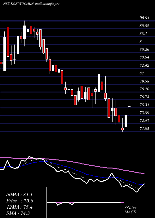Screen dimensions: 155x218
Task: Select the 71.05 price axis label
Action: click(x=144, y=129)
